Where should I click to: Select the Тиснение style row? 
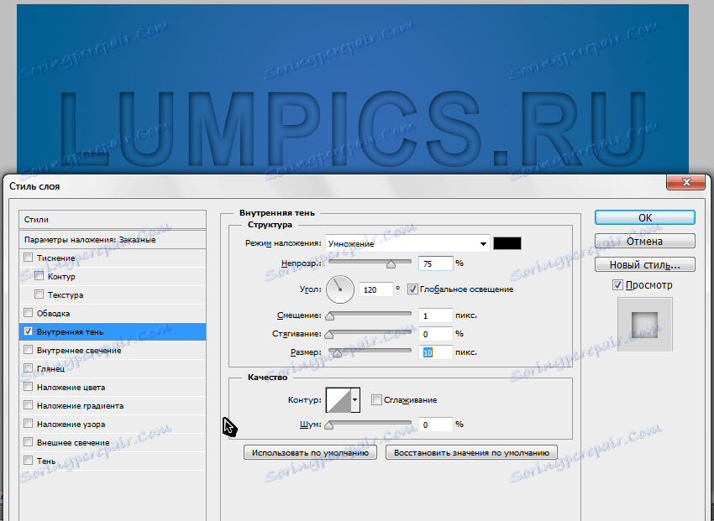pos(113,258)
